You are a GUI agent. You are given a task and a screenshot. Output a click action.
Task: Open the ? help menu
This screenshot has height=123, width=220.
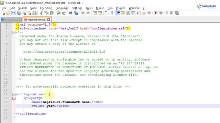[144, 8]
